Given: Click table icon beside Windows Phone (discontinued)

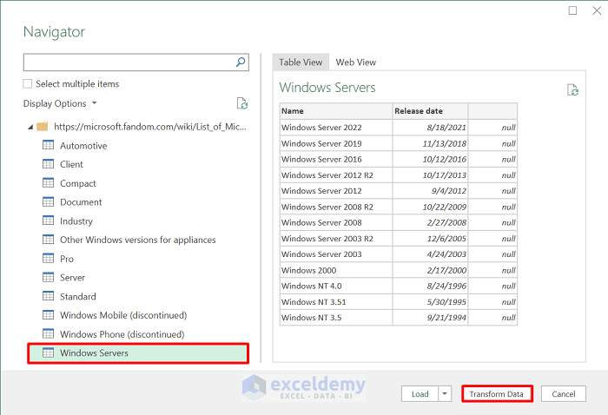Looking at the screenshot, I should [48, 333].
